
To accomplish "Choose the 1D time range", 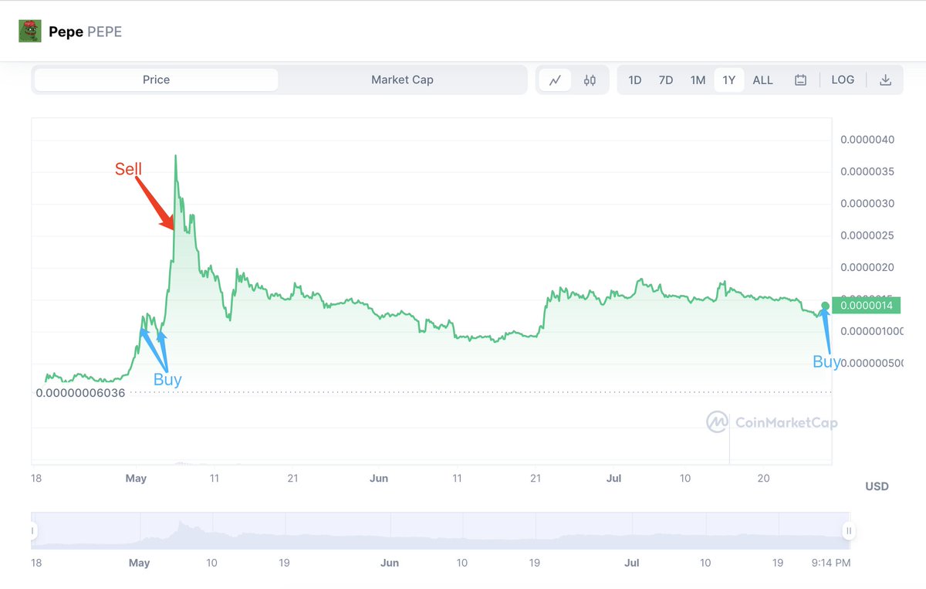I will click(635, 80).
